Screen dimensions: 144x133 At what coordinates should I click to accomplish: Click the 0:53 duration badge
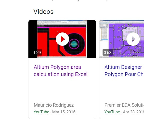coord(108,52)
